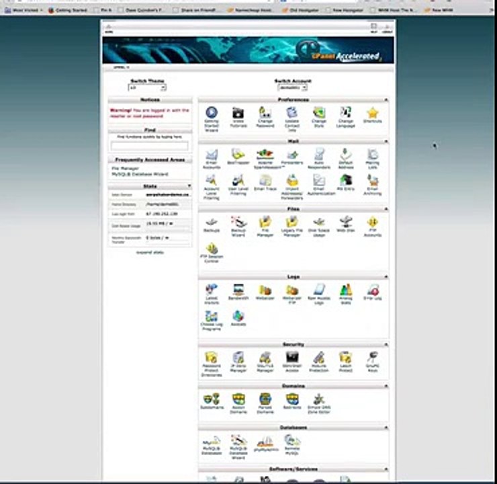
Task: Open the Getting Started Wizard icon
Action: coord(212,113)
